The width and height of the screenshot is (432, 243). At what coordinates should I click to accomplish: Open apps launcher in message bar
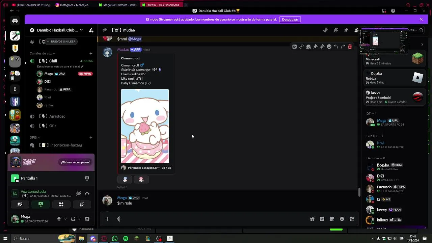coord(352,219)
